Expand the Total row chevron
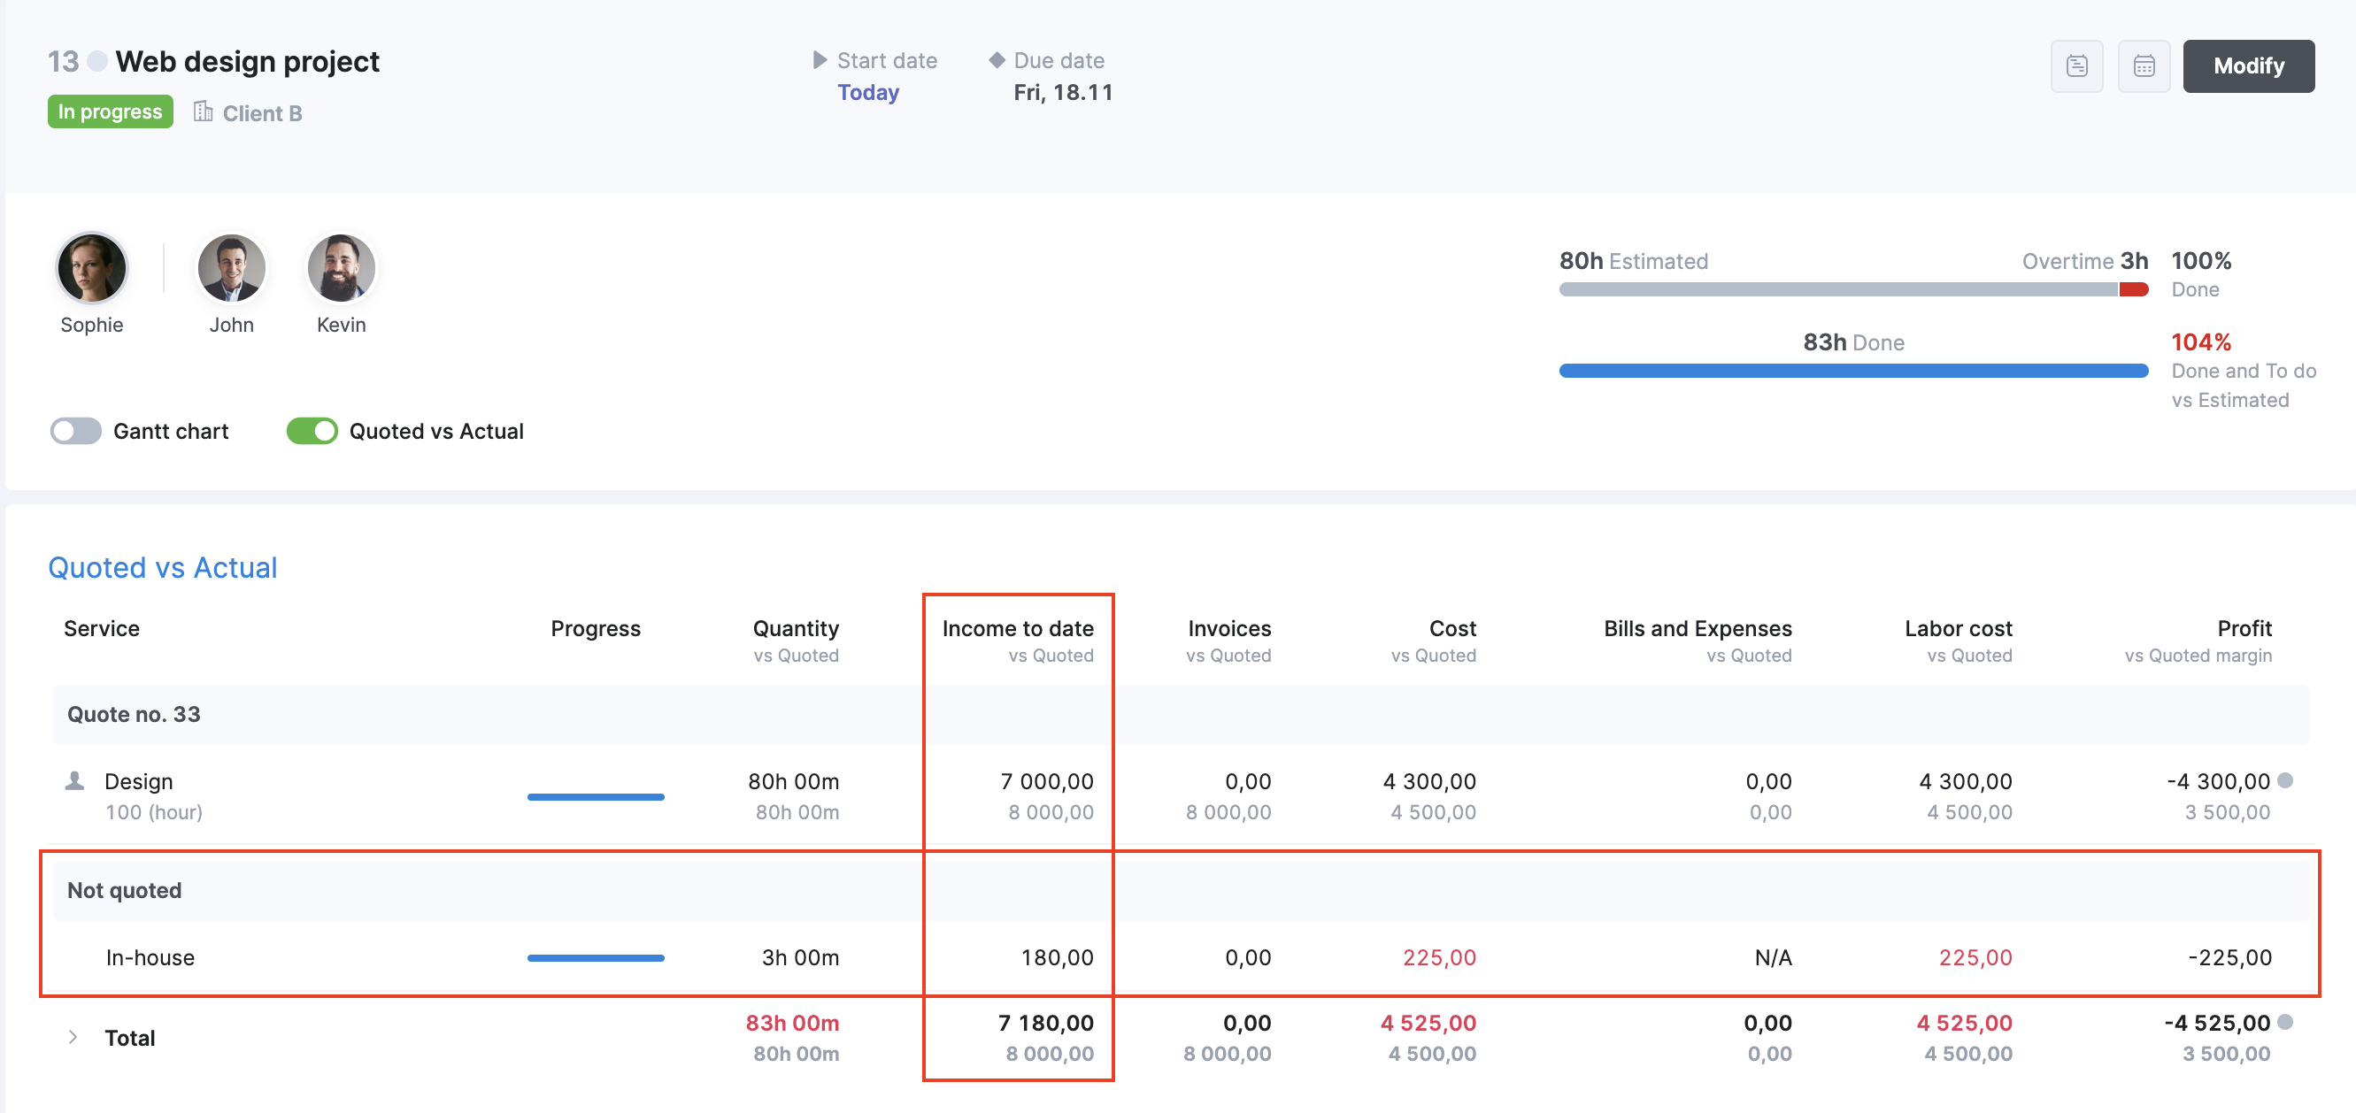The width and height of the screenshot is (2356, 1113). [73, 1037]
